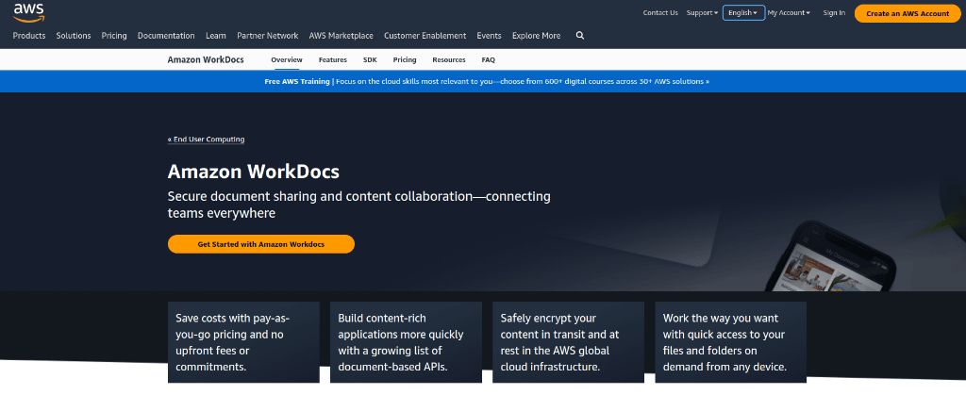Screen dimensions: 966x411
Task: Open the search magnifier icon
Action: [x=580, y=36]
